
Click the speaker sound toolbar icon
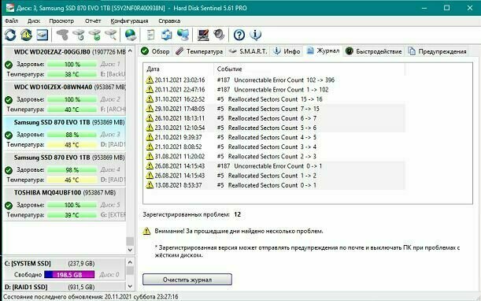(219, 35)
